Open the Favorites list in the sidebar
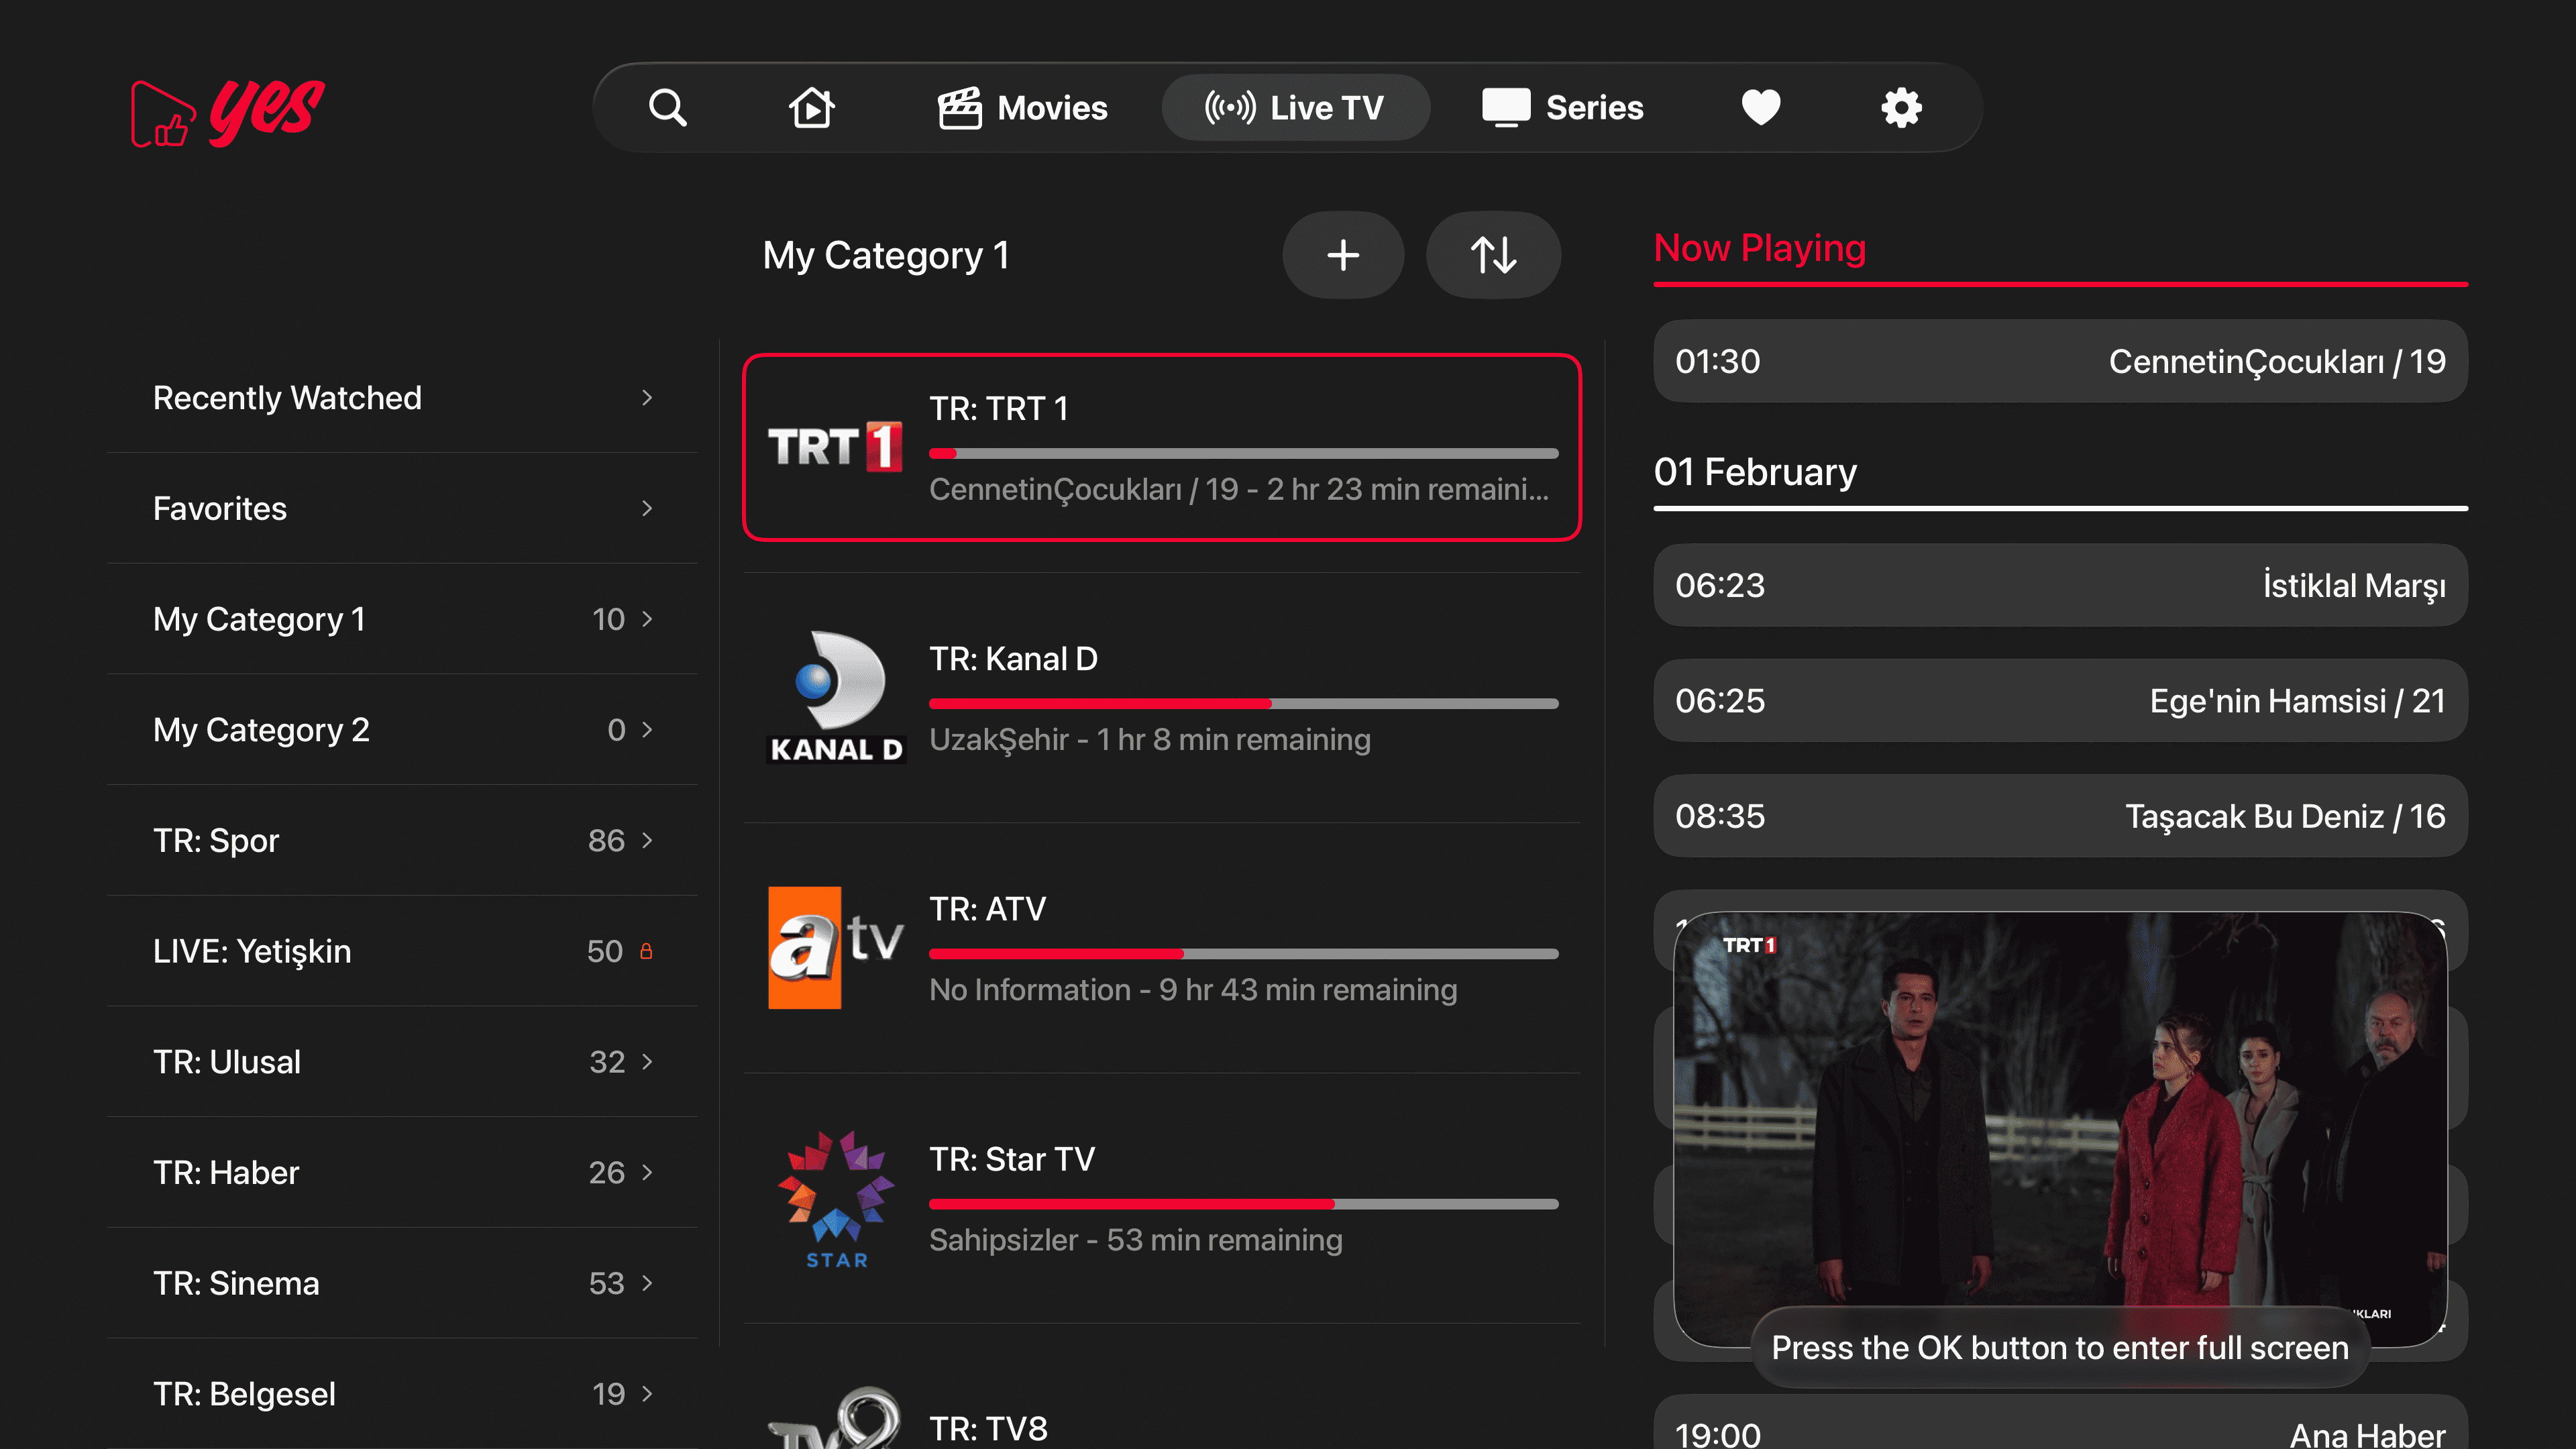 220,508
